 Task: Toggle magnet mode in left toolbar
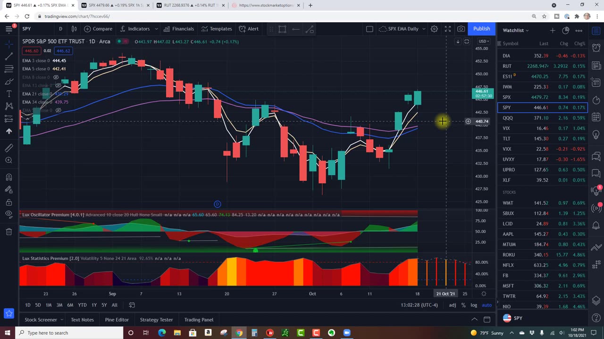[x=9, y=177]
